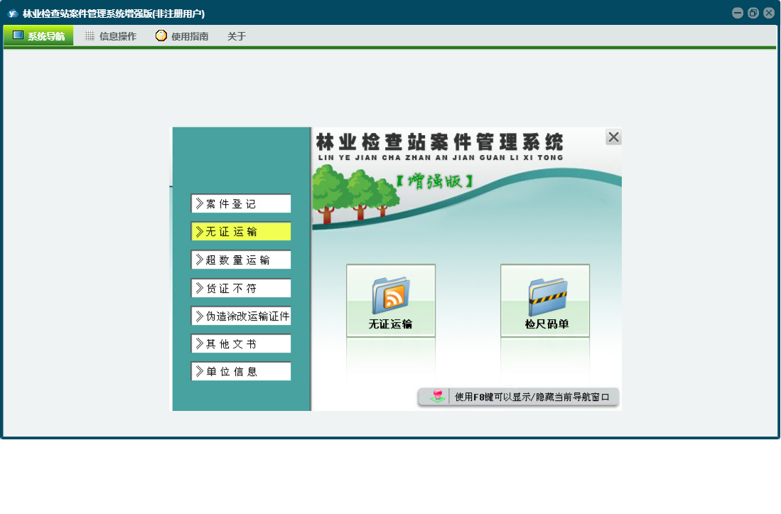
Task: Open 其他文书 in the sidebar
Action: 241,344
